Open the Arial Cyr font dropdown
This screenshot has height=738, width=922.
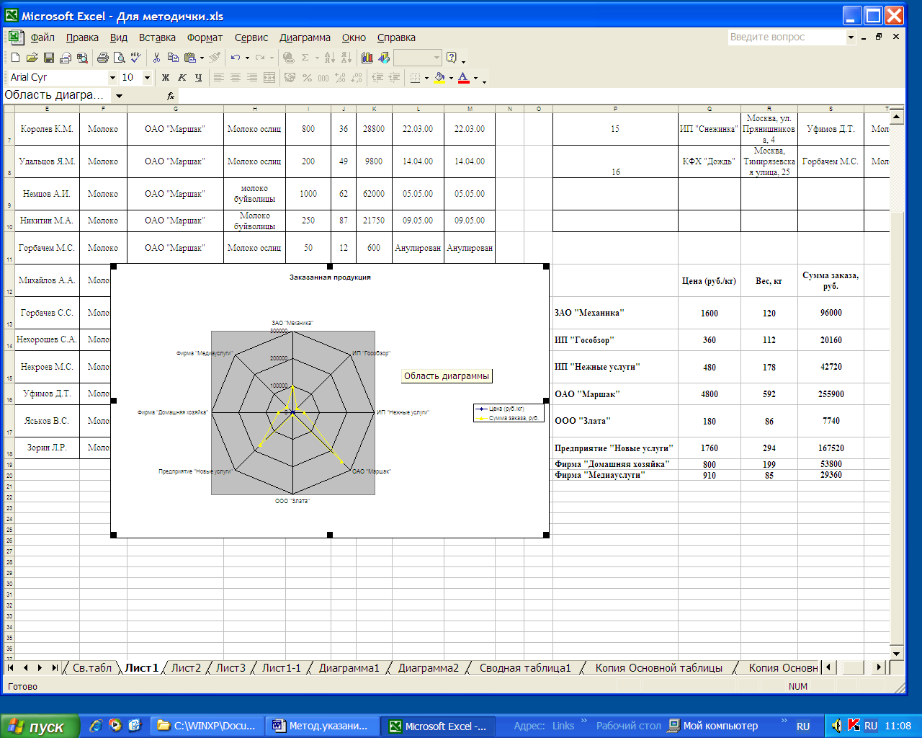coord(112,77)
